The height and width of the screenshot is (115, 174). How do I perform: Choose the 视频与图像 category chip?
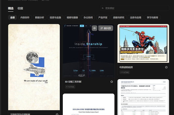(x=72, y=18)
